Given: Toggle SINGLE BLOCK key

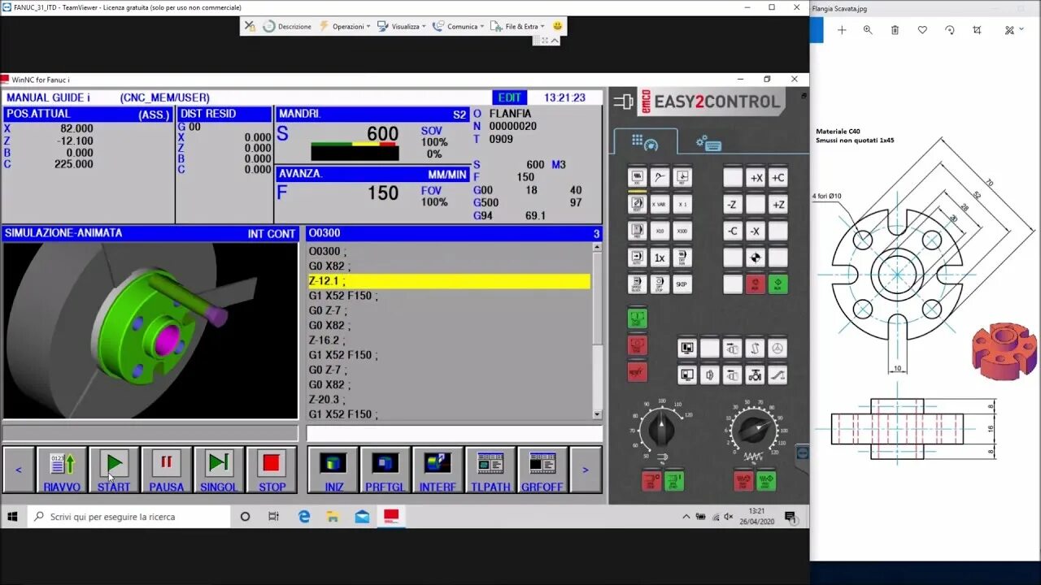Looking at the screenshot, I should (638, 284).
